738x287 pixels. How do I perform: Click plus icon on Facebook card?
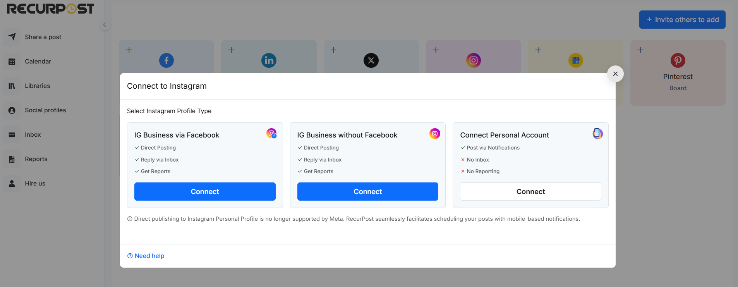click(x=129, y=50)
